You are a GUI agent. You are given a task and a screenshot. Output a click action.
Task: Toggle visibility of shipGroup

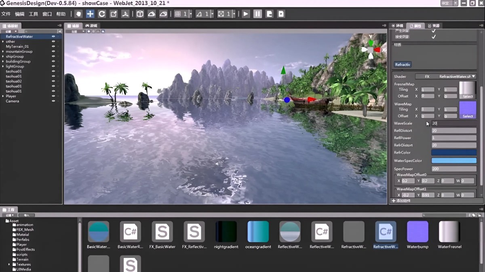pos(53,56)
